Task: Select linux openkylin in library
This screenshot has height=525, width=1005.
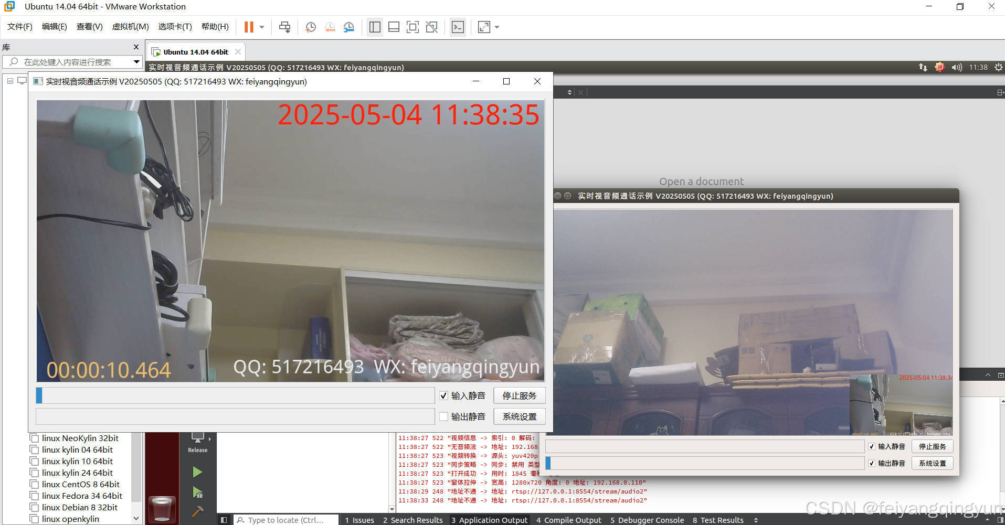Action: tap(70, 519)
